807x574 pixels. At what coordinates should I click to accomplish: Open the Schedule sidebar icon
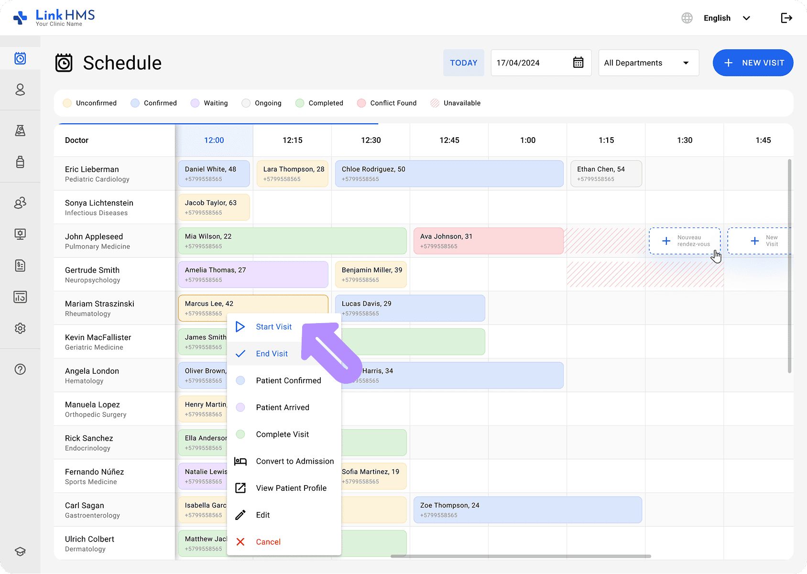point(20,58)
